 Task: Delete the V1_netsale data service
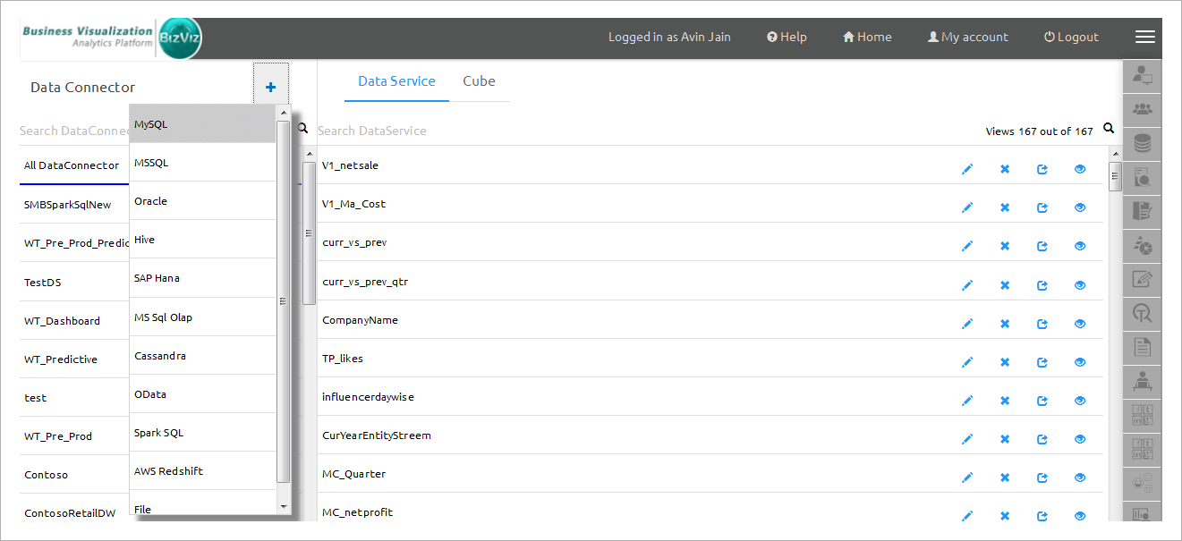tap(1005, 169)
